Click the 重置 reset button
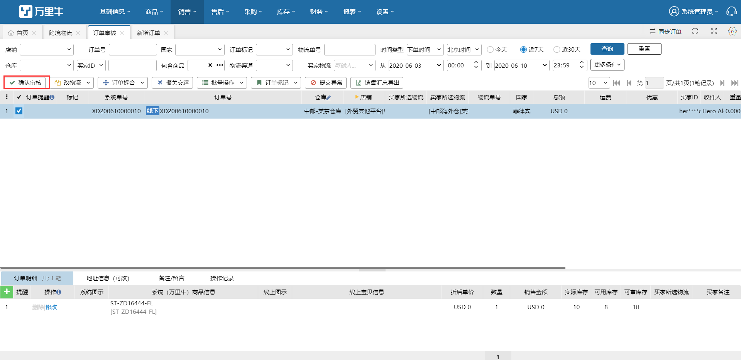This screenshot has width=741, height=360. [x=645, y=49]
